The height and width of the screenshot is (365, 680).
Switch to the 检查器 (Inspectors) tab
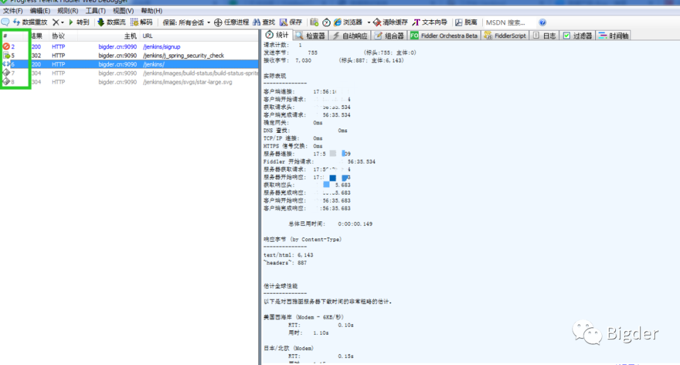pos(310,35)
